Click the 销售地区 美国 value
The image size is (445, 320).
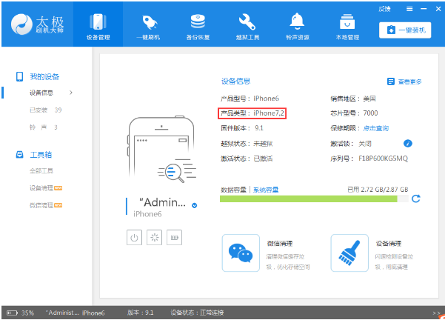click(369, 99)
